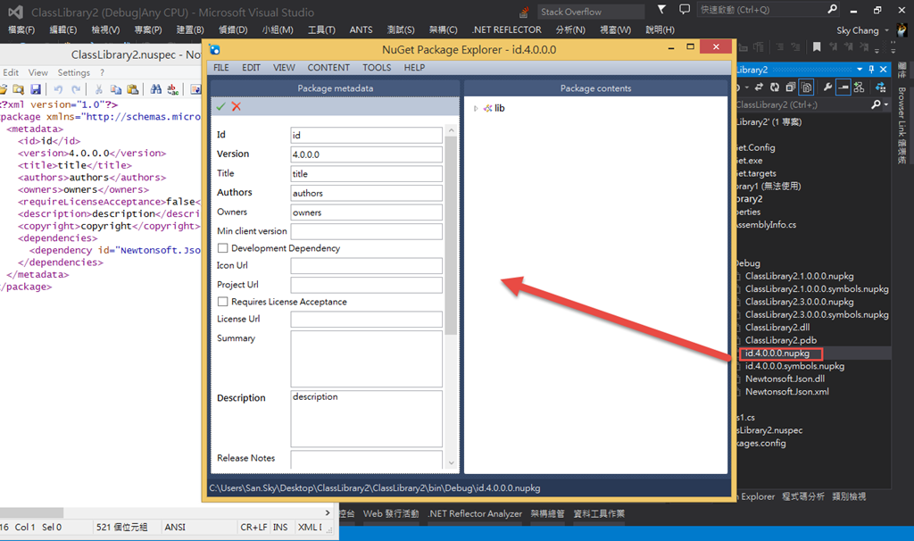Toggle the Development Dependency checkbox
The height and width of the screenshot is (541, 914).
pyautogui.click(x=222, y=248)
